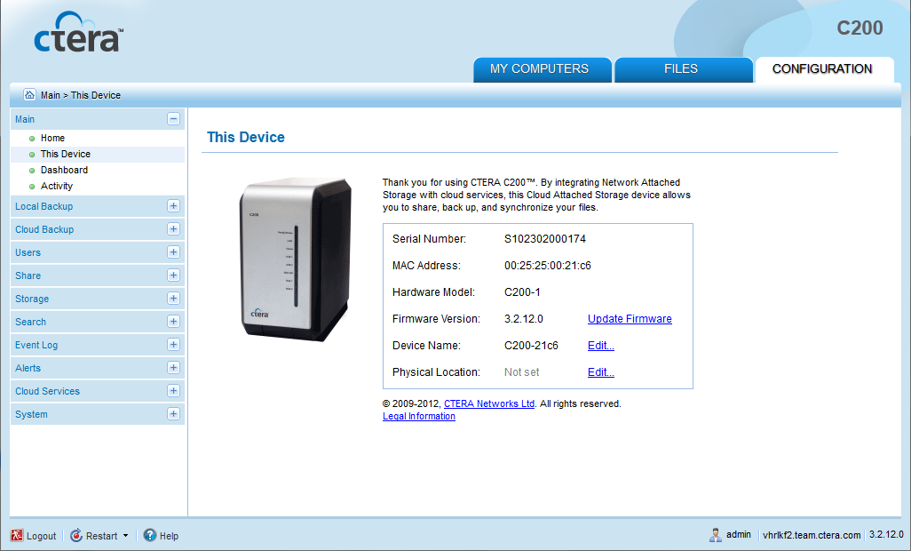Click vhrlkf2.team.ctera.com in status bar
The height and width of the screenshot is (551, 911).
click(812, 535)
